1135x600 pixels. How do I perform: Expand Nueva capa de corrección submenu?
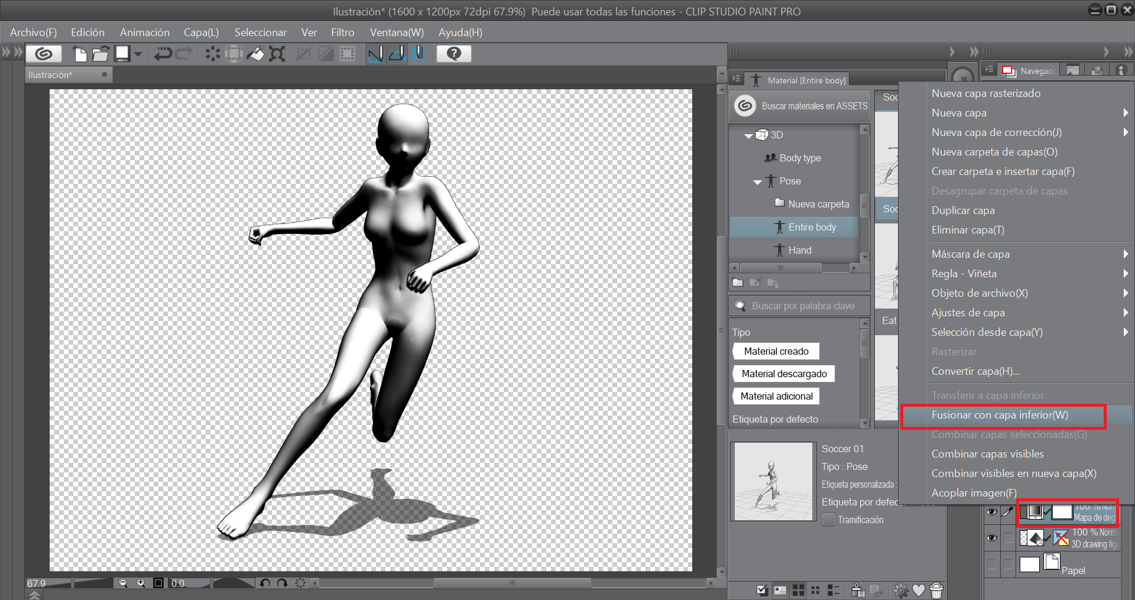click(1126, 132)
